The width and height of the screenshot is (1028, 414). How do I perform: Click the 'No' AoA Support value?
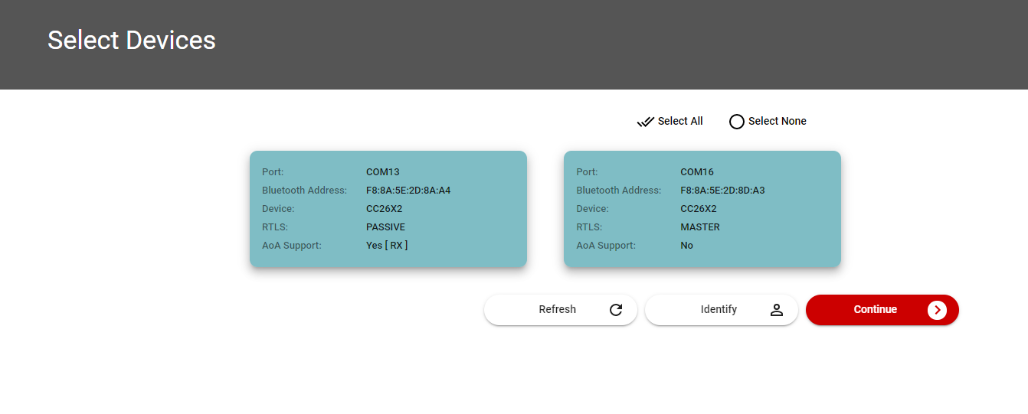click(x=686, y=246)
